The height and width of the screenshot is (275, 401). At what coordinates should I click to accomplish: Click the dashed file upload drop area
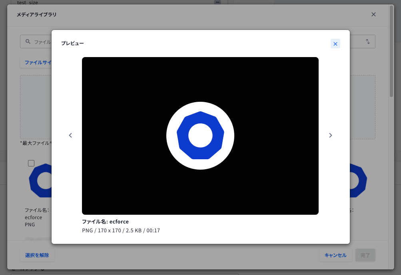point(36,107)
